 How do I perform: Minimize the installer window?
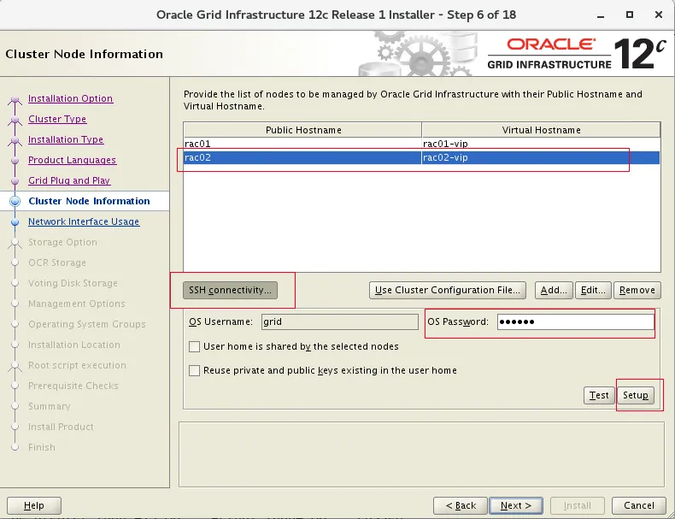pos(601,15)
